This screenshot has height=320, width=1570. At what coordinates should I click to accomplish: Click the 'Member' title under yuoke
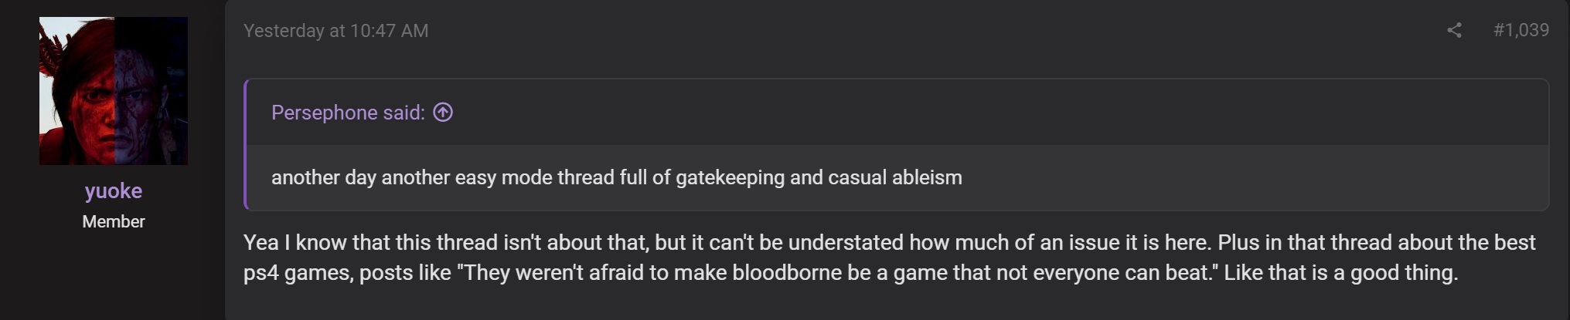(x=114, y=222)
